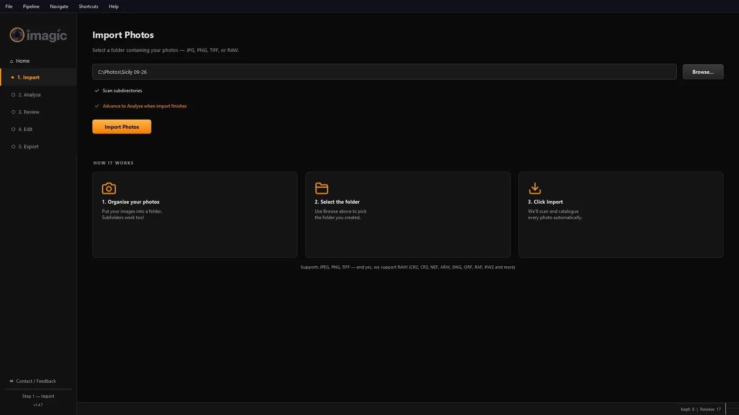Jump to the 5. Export step
This screenshot has height=415, width=739.
point(39,147)
